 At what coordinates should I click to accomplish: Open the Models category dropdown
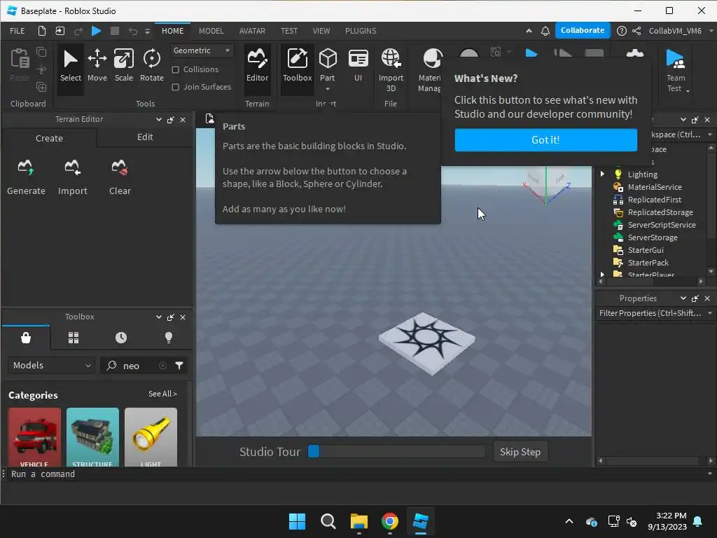point(51,365)
